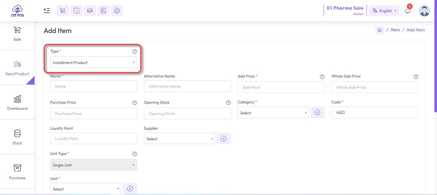The image size is (437, 195).
Task: Collapse the sidebar with the menu toggle icon
Action: [x=47, y=11]
